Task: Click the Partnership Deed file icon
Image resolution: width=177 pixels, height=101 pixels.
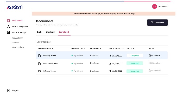Action: pos(39,64)
